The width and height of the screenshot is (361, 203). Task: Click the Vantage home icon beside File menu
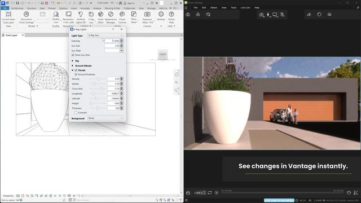click(186, 7)
